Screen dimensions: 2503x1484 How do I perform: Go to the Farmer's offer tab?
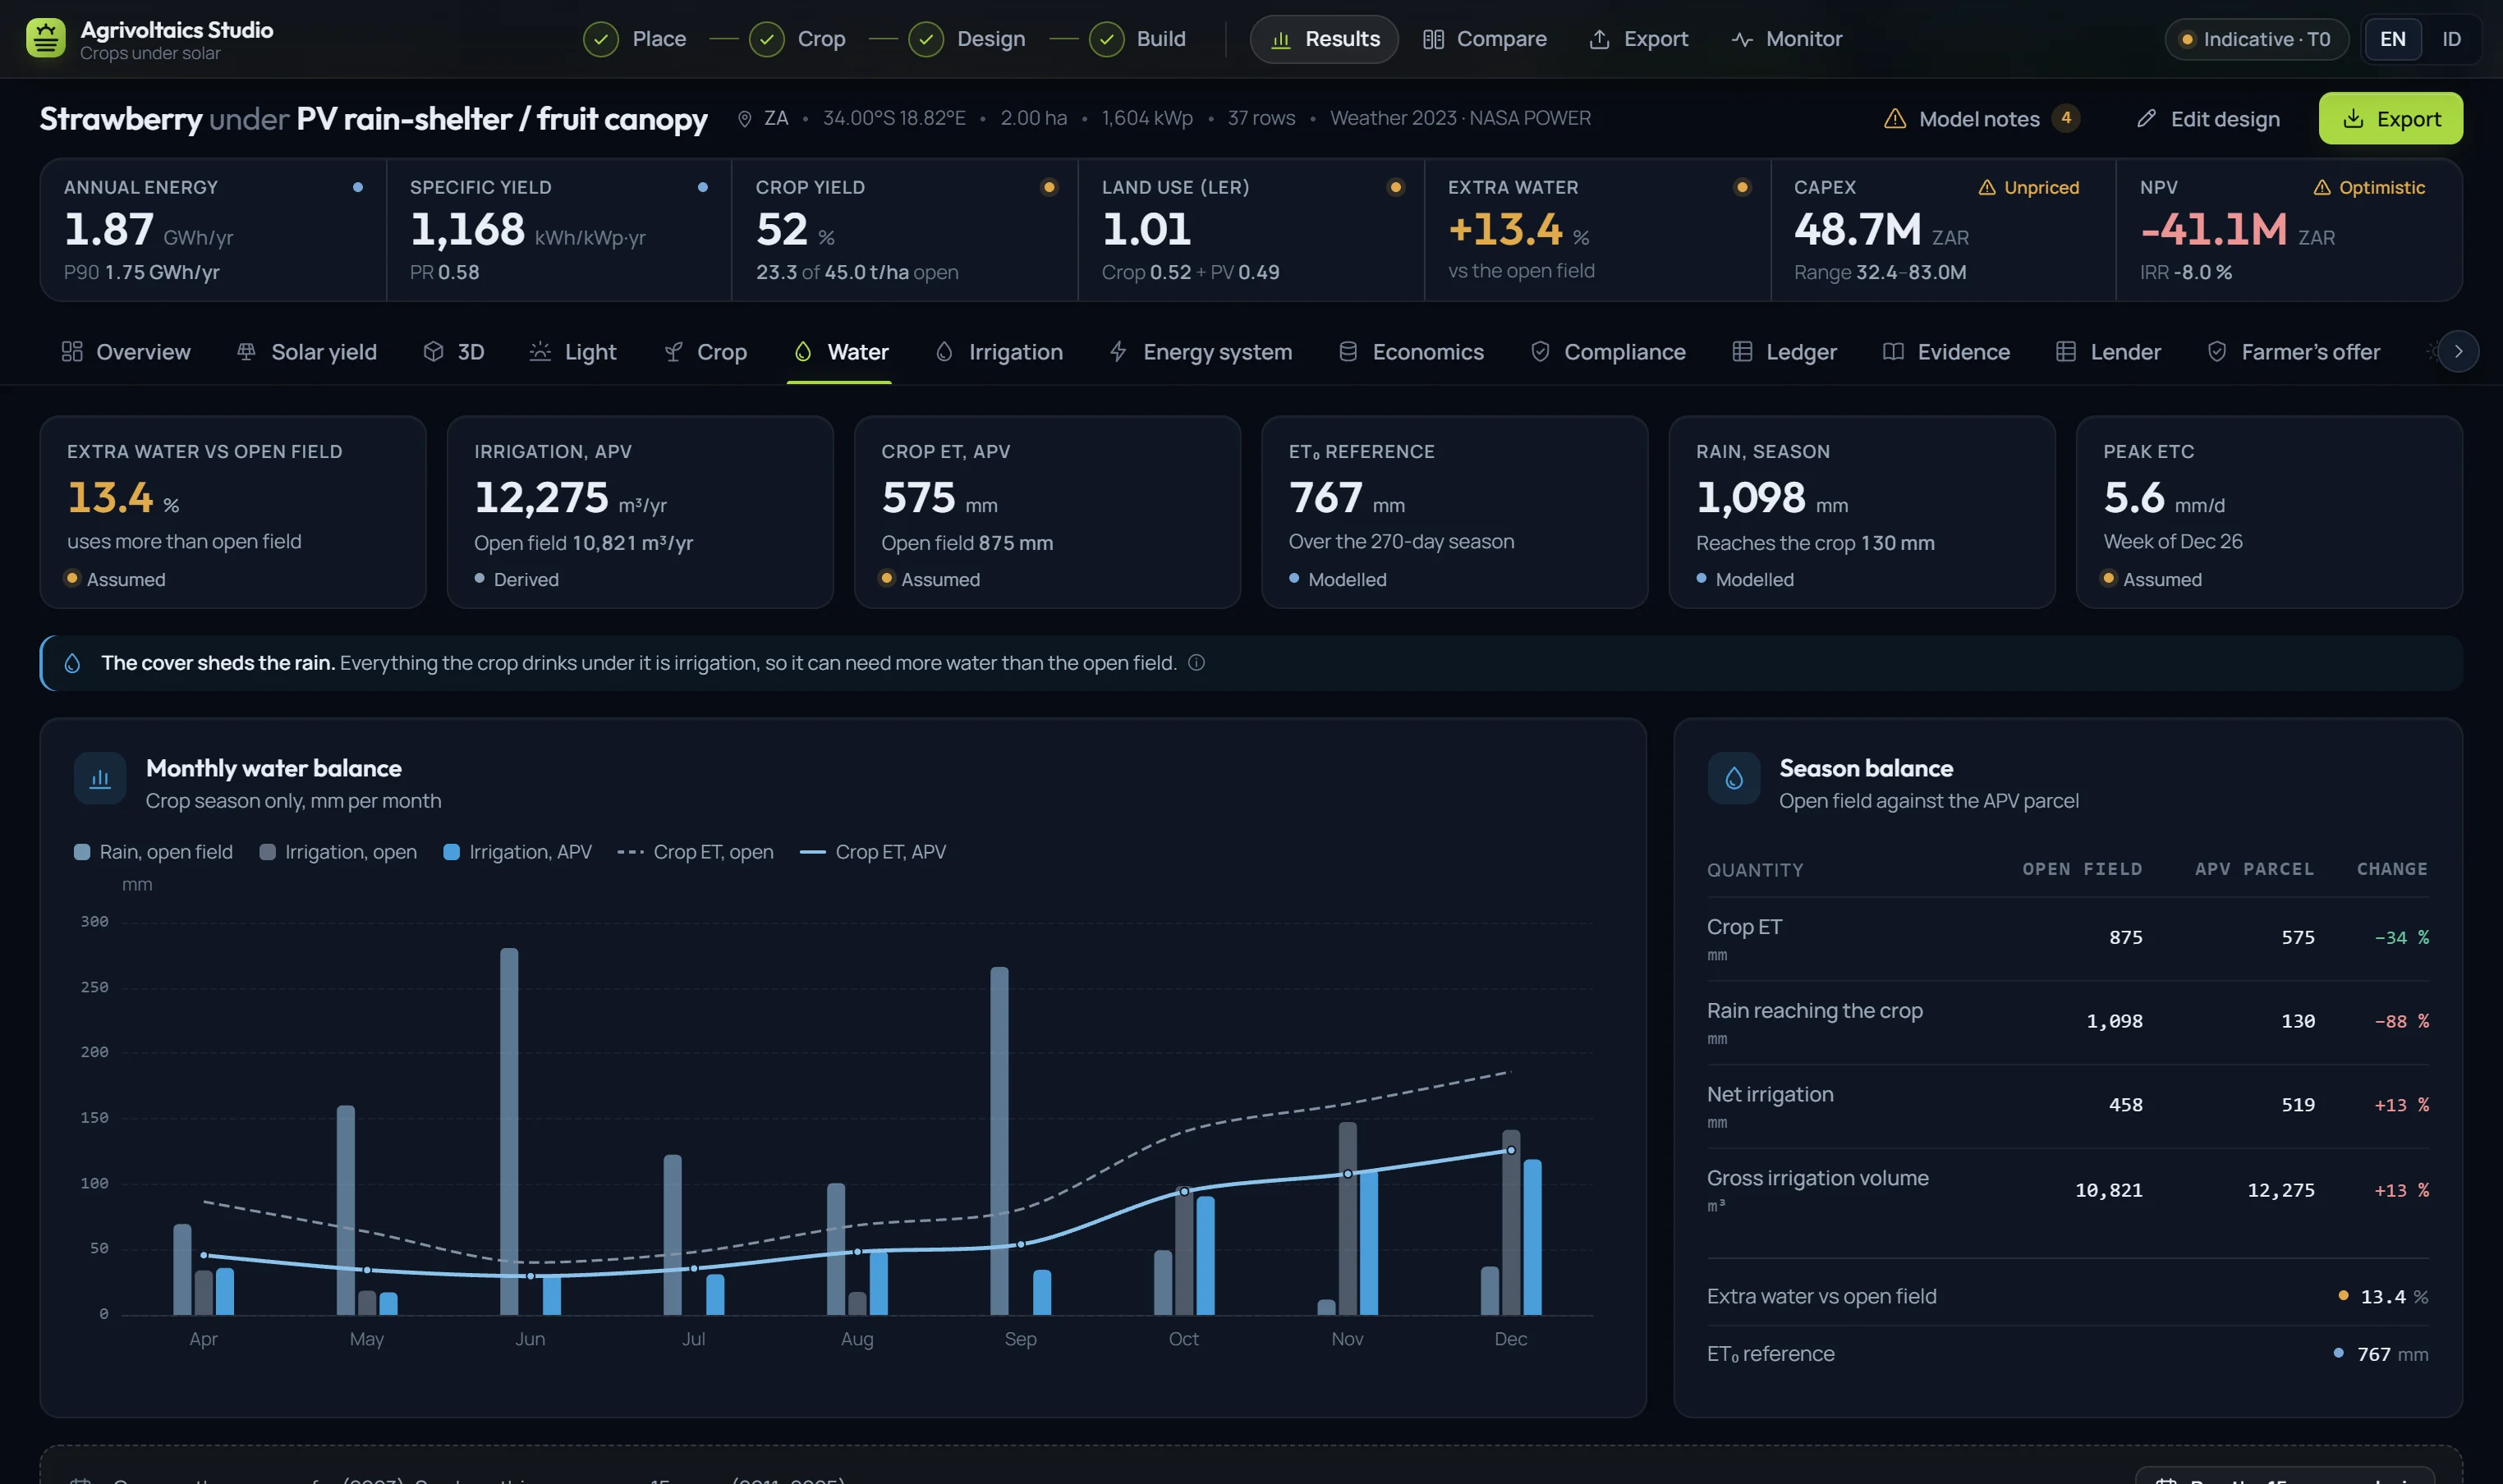(2293, 352)
